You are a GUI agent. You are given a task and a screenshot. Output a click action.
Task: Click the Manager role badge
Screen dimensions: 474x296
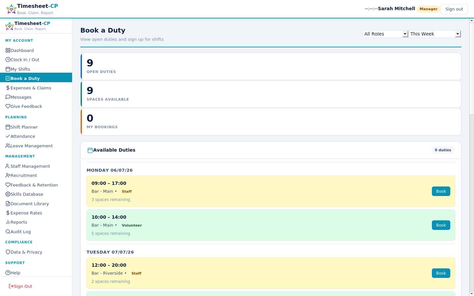point(428,9)
